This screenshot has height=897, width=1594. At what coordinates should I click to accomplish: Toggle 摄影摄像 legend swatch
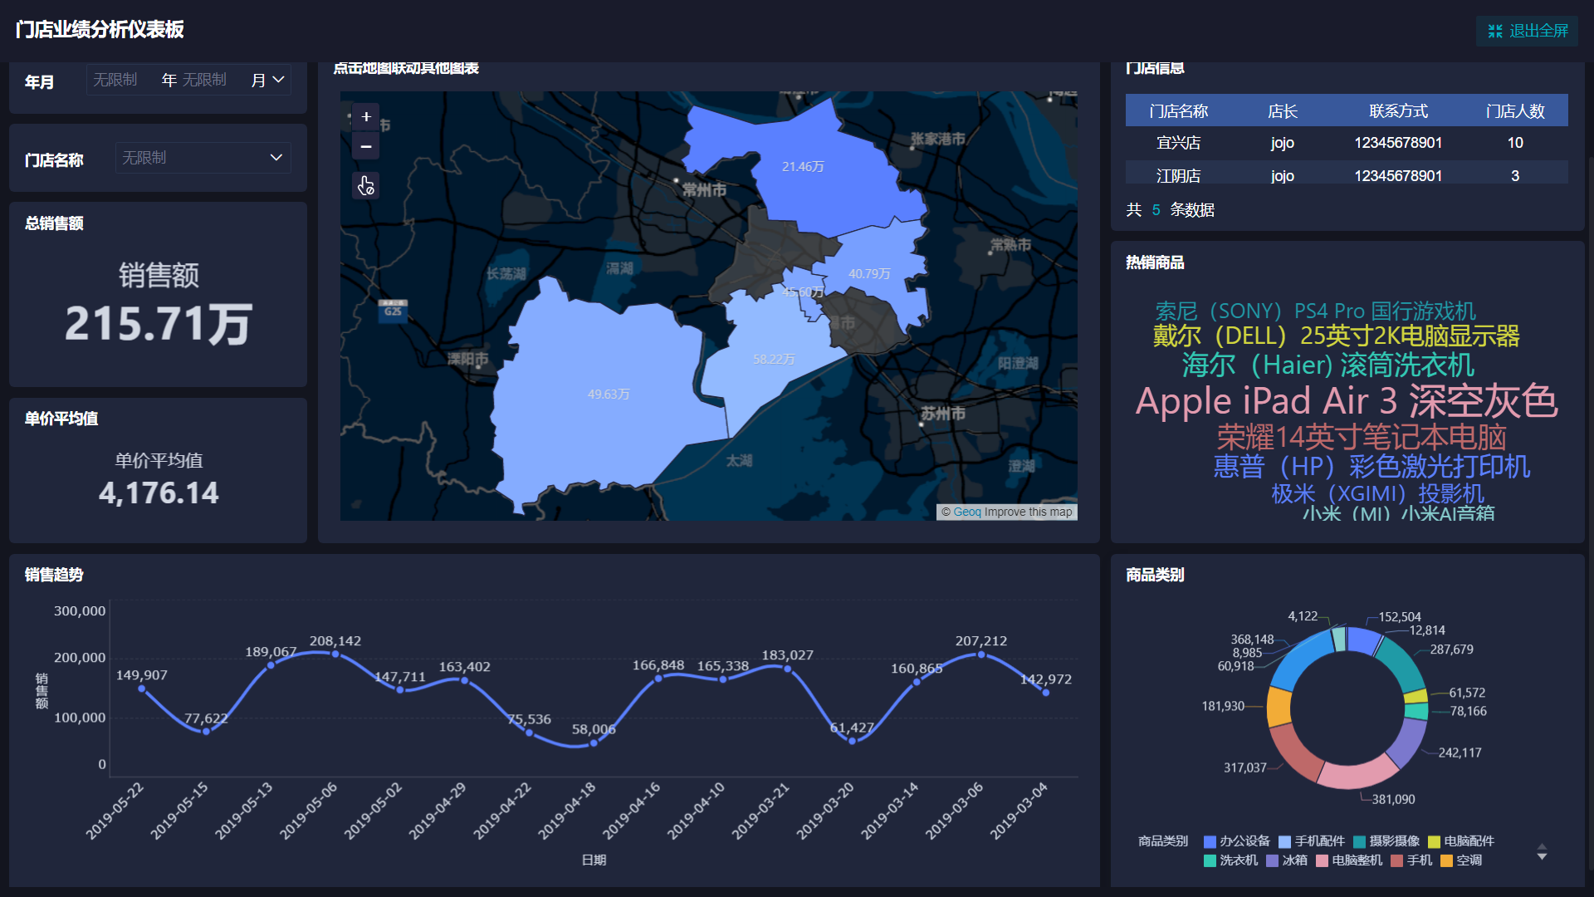click(x=1359, y=842)
